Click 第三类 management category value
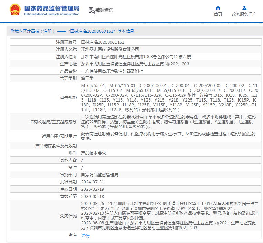 coord(88,78)
